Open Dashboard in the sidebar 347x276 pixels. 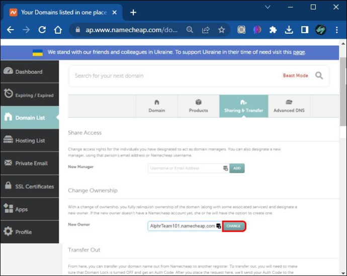coord(30,72)
